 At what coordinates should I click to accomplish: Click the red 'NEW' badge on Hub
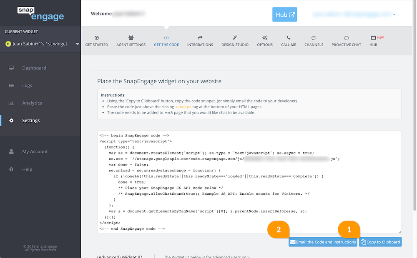[x=380, y=37]
